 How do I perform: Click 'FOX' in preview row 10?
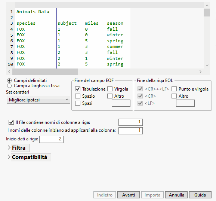(x=21, y=64)
